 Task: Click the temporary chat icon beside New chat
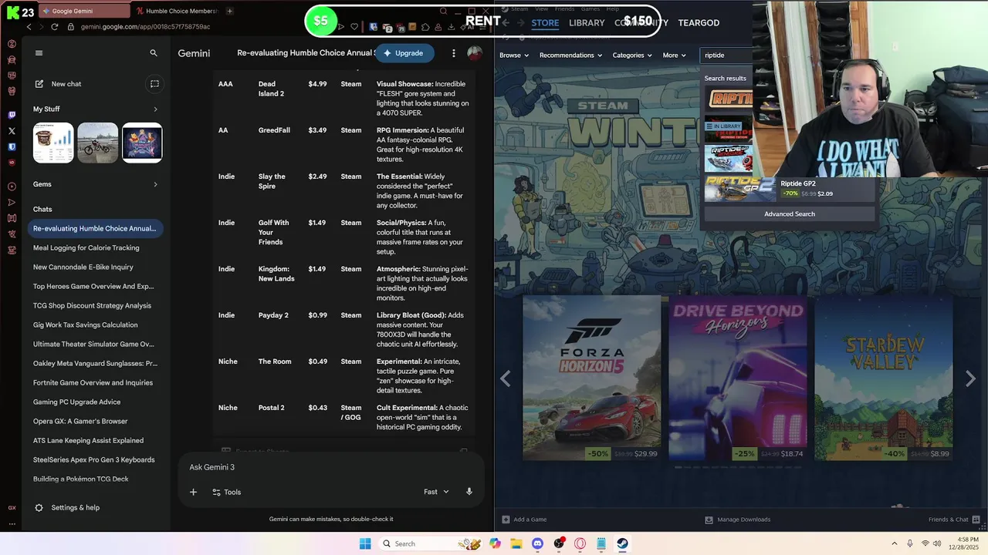[x=154, y=84]
